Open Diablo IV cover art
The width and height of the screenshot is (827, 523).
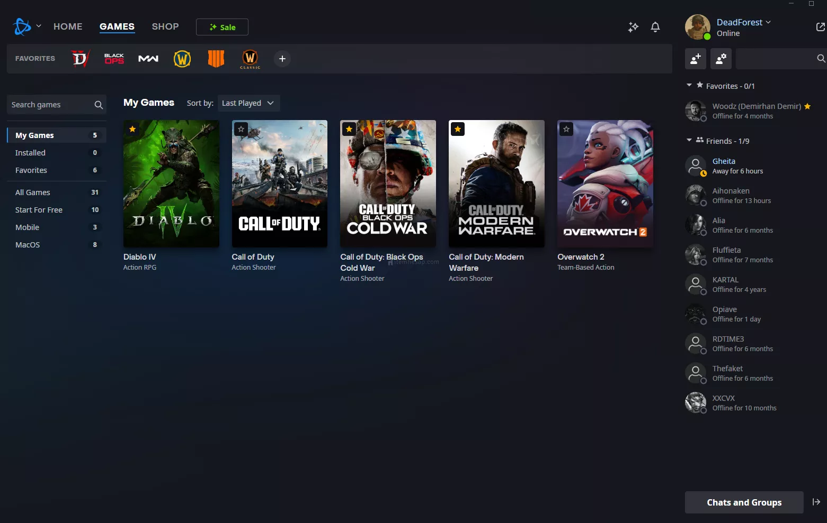pyautogui.click(x=171, y=183)
